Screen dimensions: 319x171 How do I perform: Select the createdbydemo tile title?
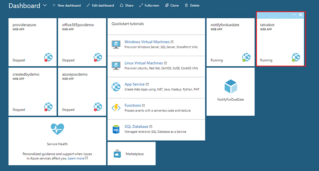click(x=26, y=74)
